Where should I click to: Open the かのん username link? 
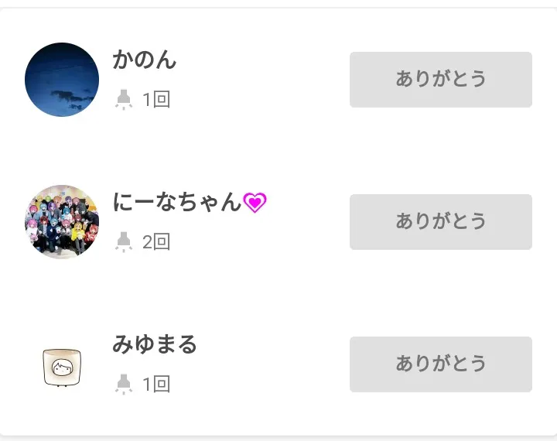coord(145,60)
